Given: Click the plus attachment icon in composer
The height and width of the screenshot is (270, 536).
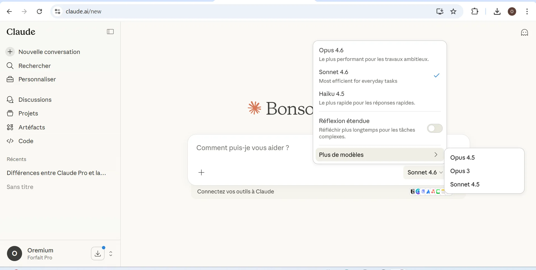Looking at the screenshot, I should coord(201,172).
